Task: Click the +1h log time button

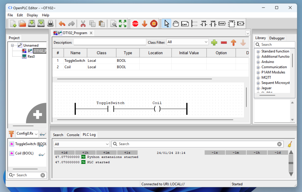Action: [85, 152]
